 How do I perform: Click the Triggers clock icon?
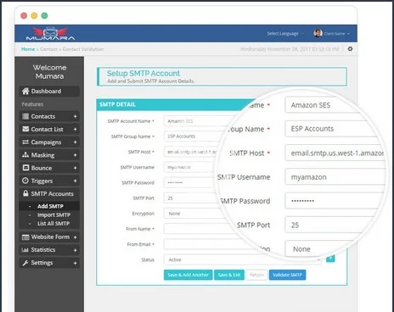[x=25, y=181]
